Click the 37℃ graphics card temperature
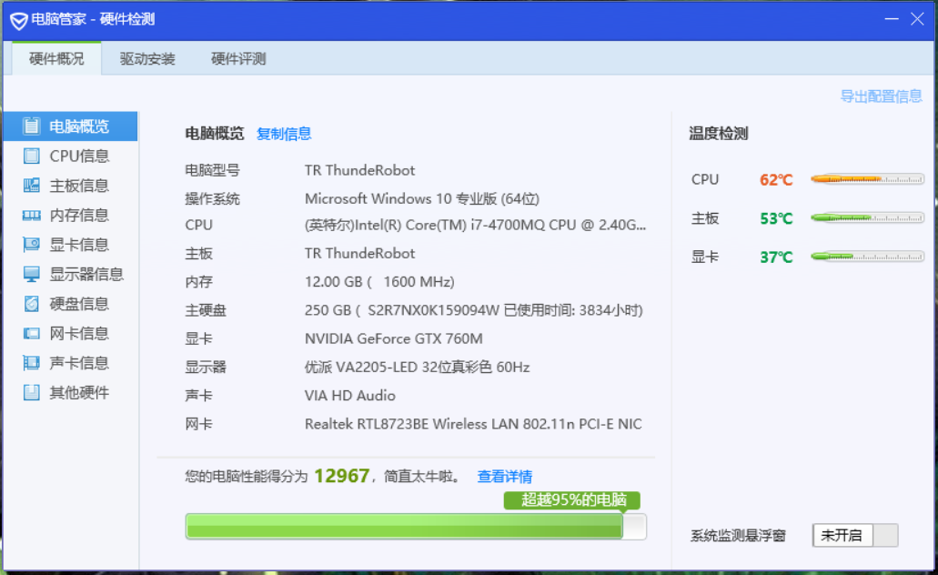This screenshot has width=938, height=575. 776,257
